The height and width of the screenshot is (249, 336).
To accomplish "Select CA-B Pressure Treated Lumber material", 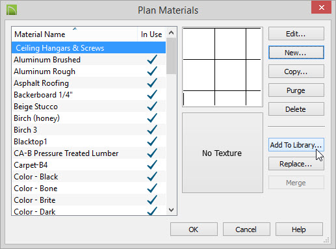I will pos(88,153).
